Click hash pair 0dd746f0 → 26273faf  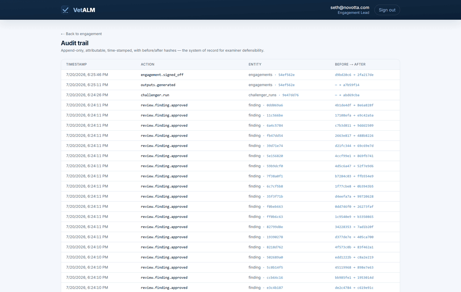pos(354,207)
